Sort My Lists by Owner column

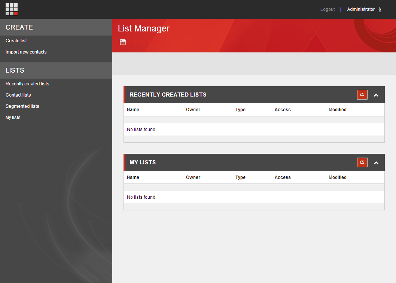(x=193, y=177)
